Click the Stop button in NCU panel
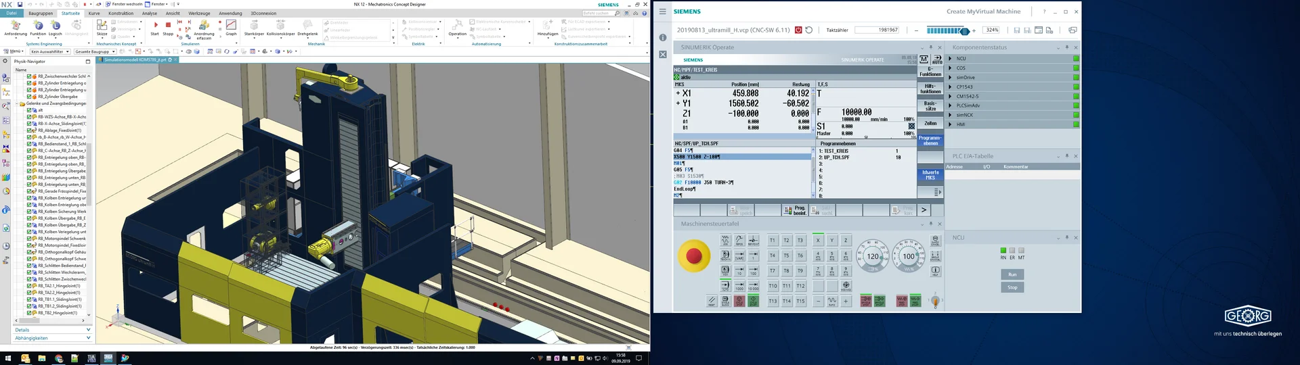 coord(1012,287)
